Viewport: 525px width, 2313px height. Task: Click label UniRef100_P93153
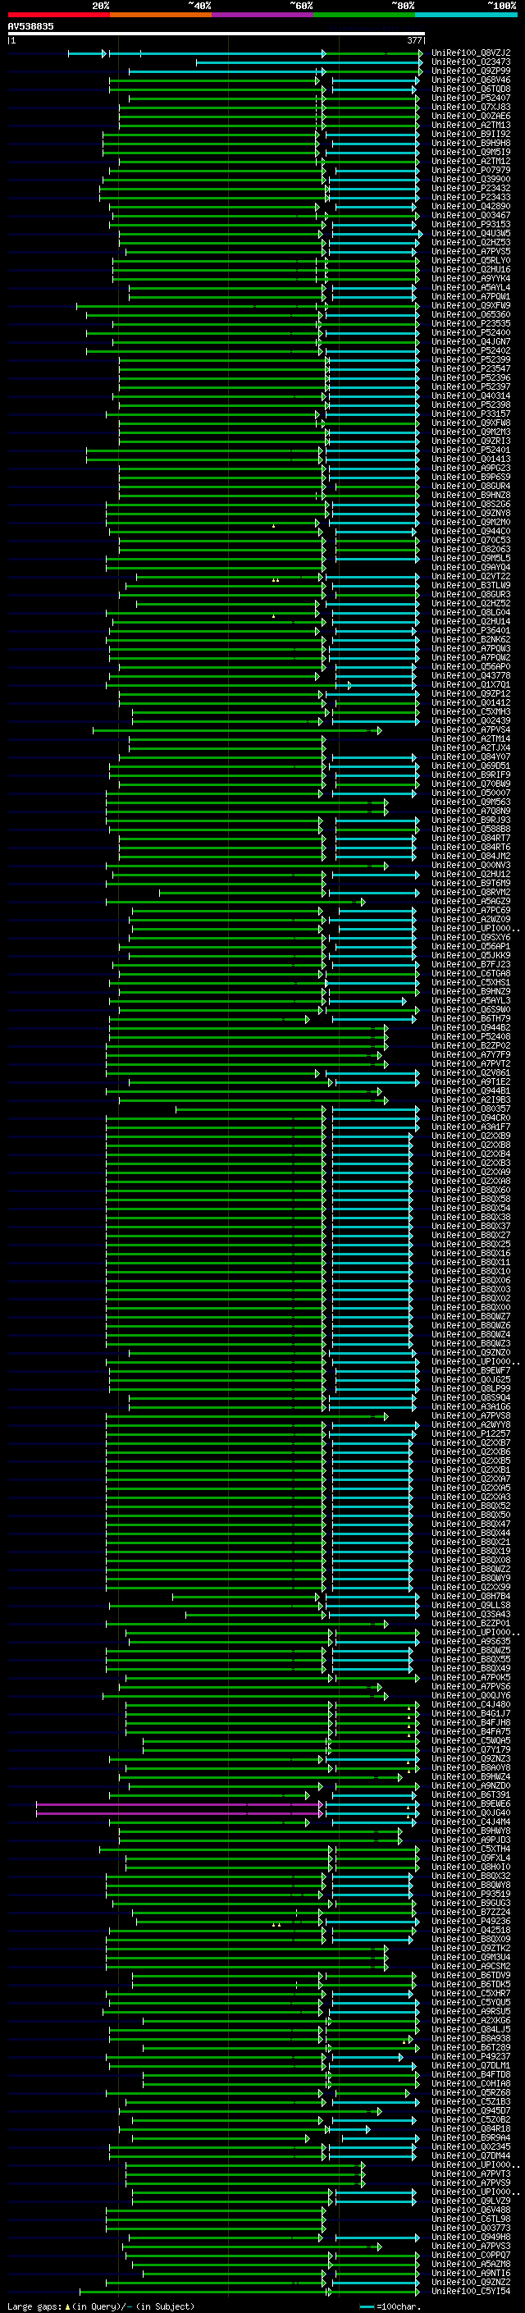[471, 225]
